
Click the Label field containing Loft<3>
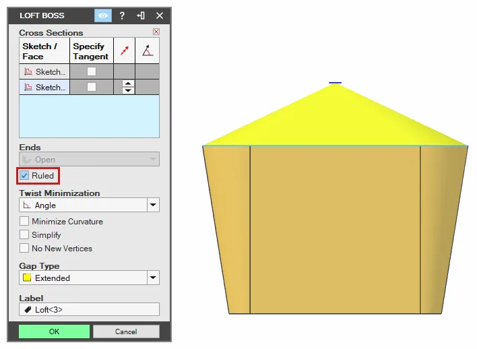point(89,309)
